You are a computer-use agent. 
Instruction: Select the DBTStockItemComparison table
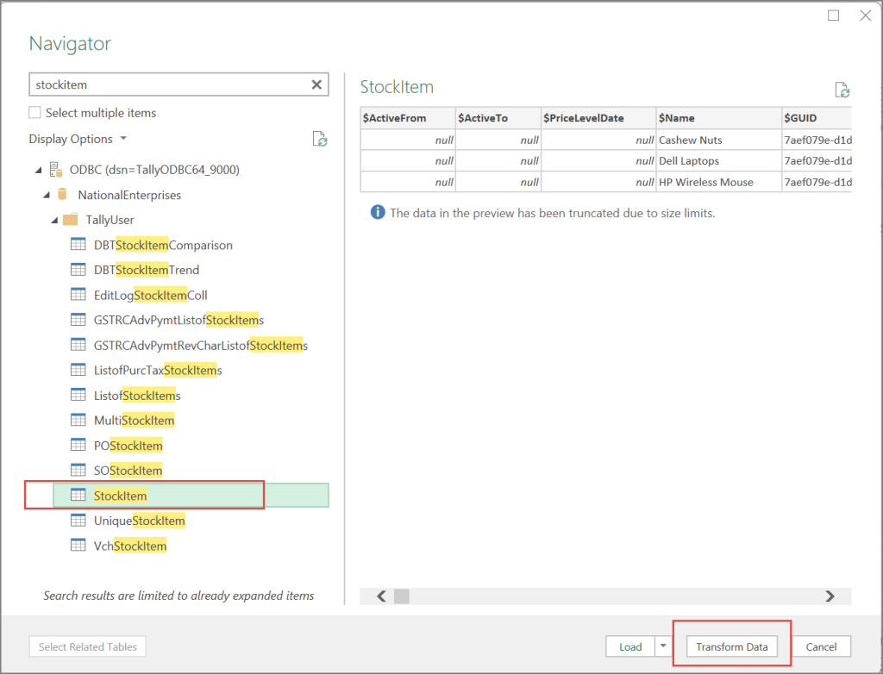164,245
